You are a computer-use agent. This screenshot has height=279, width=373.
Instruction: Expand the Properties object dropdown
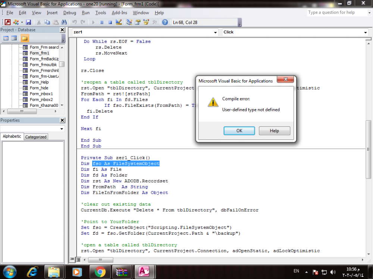[x=62, y=129]
